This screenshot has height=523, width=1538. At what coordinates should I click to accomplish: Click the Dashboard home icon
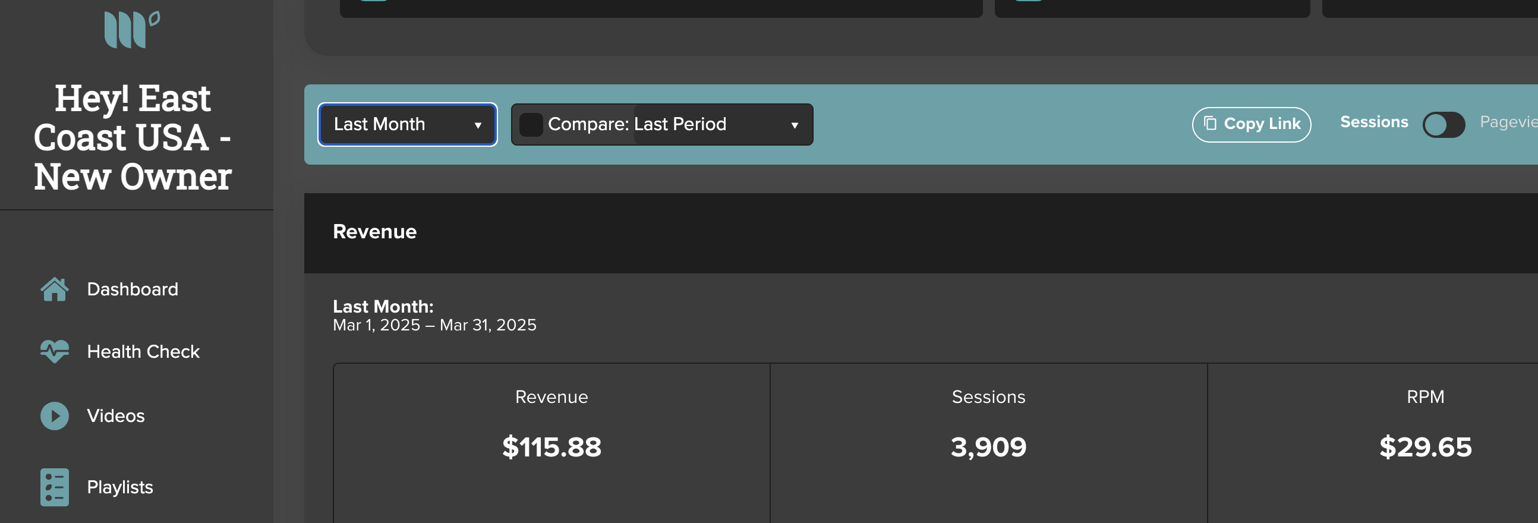point(54,289)
